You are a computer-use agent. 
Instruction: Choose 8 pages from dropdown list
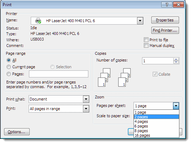point(156,131)
